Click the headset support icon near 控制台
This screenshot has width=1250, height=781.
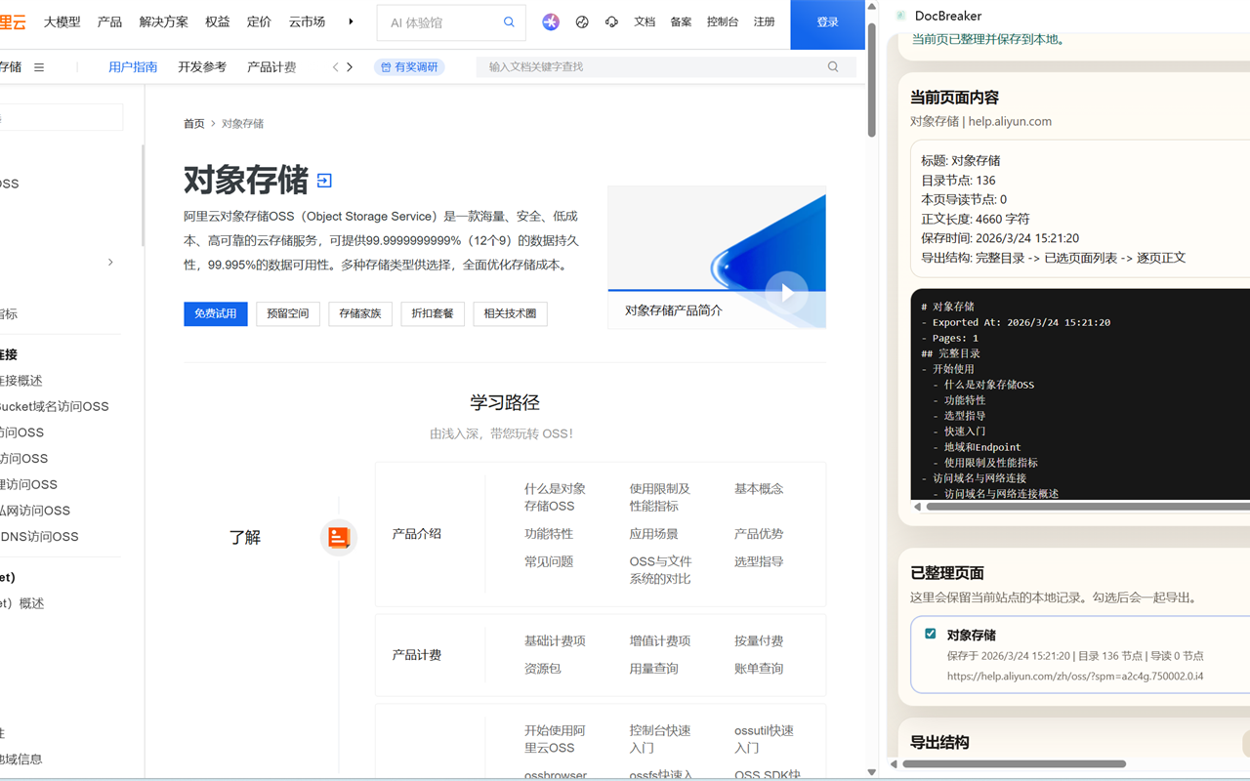point(611,22)
